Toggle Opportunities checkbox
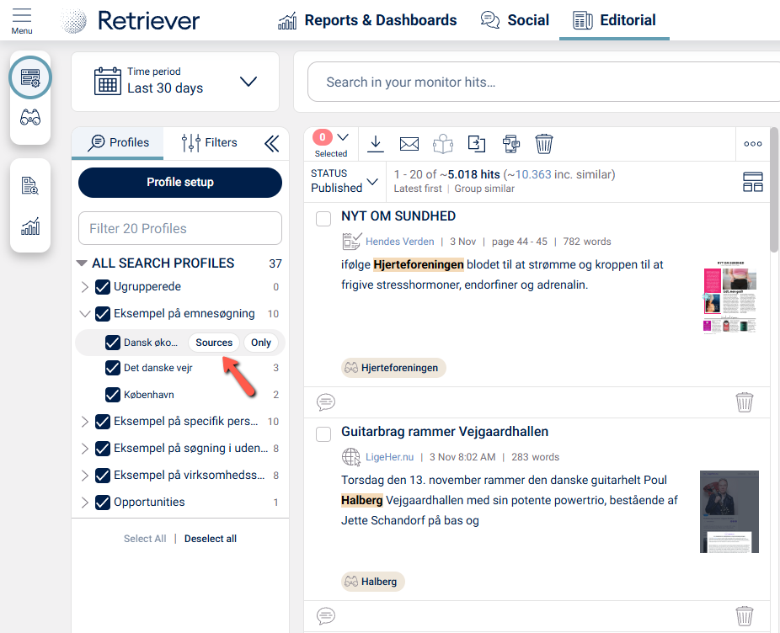 coord(103,503)
